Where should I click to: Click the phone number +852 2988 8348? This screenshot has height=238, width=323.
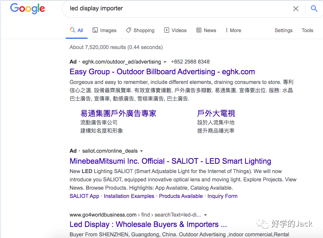190,61
